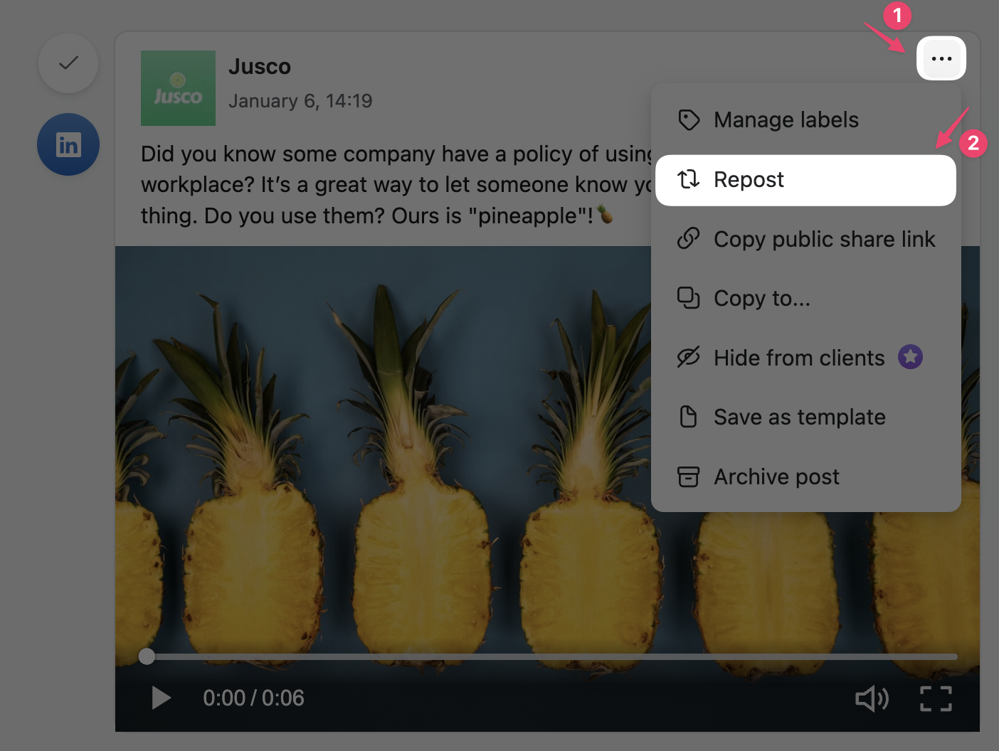Open the three-dot post options menu
This screenshot has width=999, height=751.
tap(941, 58)
